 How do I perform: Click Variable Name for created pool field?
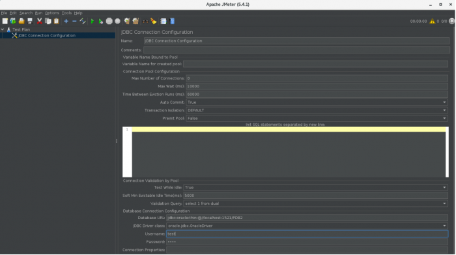[315, 64]
